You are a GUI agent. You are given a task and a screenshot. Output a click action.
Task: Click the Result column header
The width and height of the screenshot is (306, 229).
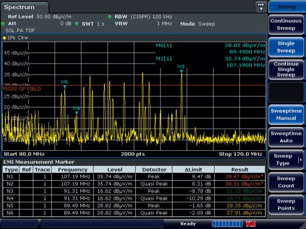(240, 170)
